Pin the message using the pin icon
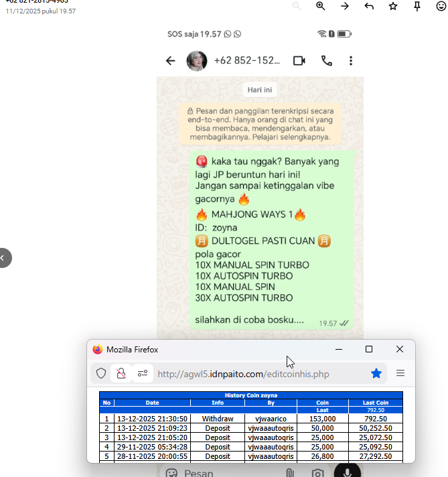Image resolution: width=448 pixels, height=477 pixels. (x=417, y=6)
